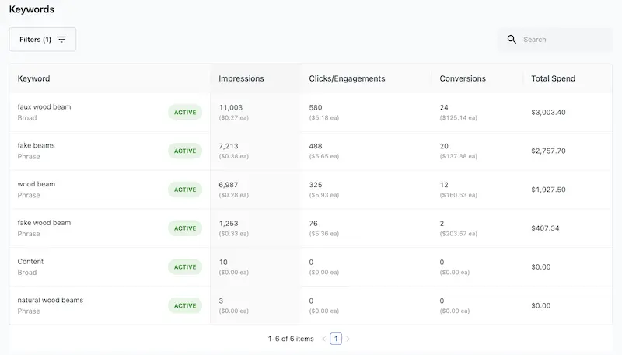This screenshot has width=622, height=355.
Task: Open the faux wood beam keyword row
Action: (44, 107)
